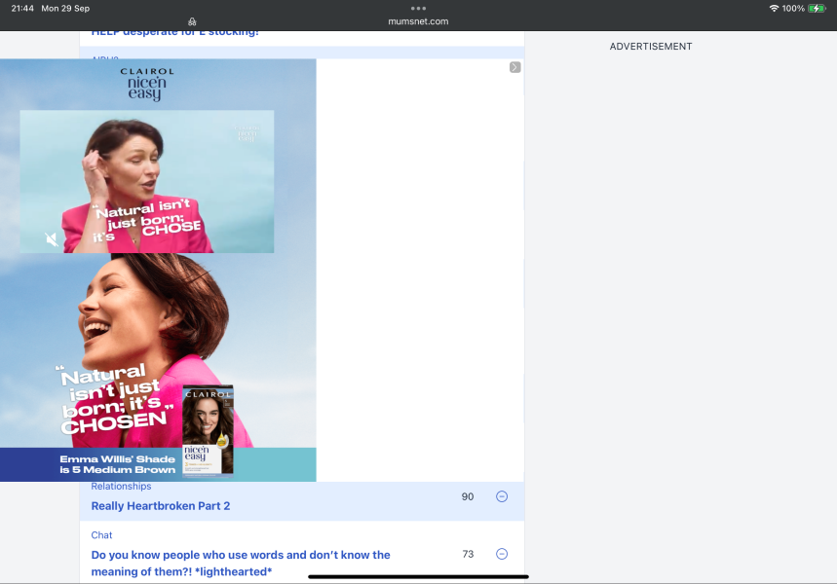This screenshot has width=837, height=584.
Task: Tap the small lock icon left of the page title
Action: [192, 20]
